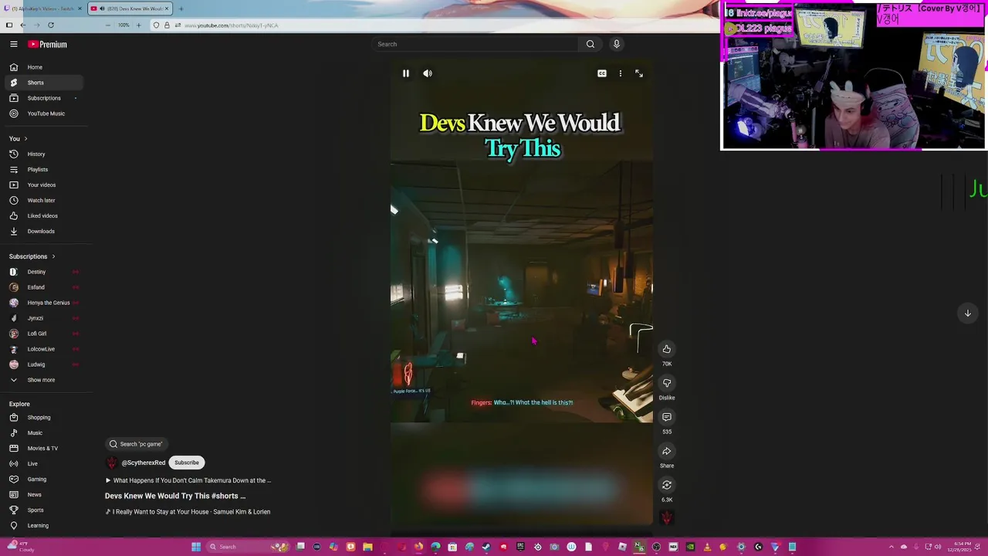Like this Short (70K)
The height and width of the screenshot is (556, 988).
667,349
